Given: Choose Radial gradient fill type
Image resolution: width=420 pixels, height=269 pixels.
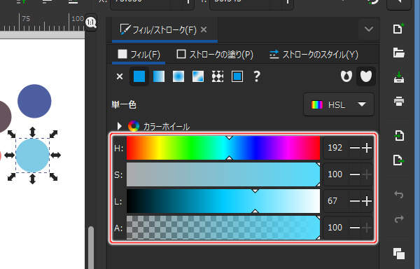Looking at the screenshot, I should 178,76.
